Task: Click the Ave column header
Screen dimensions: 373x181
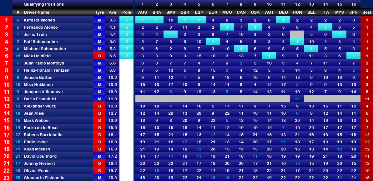Action: [113, 12]
